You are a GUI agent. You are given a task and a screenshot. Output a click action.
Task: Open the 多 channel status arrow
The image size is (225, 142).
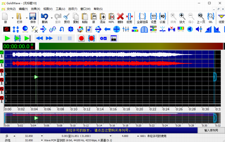(14, 136)
